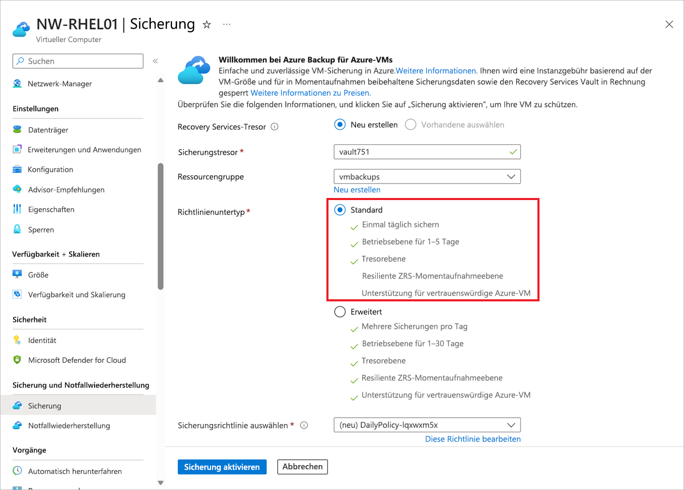Viewport: 684px width, 490px height.
Task: Click the Identität key icon
Action: 17,340
